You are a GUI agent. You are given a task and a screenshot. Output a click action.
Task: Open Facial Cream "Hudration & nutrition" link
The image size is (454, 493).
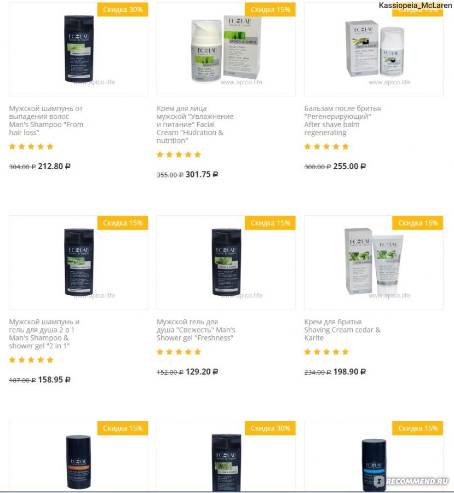195,124
